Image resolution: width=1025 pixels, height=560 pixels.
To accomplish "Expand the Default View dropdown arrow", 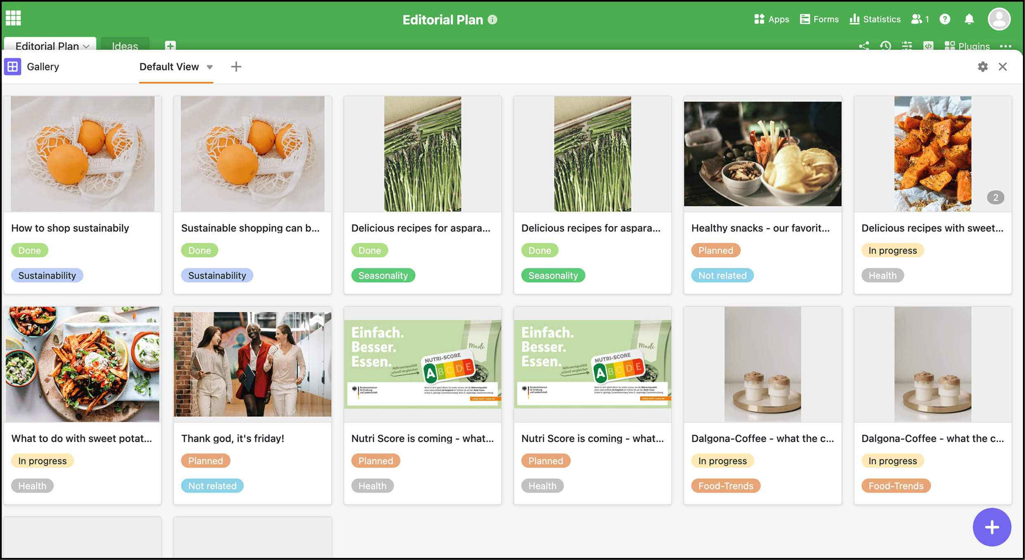I will [210, 67].
